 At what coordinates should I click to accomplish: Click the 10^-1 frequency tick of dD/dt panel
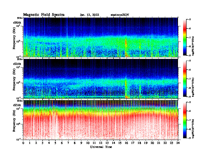pyautogui.click(x=18, y=98)
